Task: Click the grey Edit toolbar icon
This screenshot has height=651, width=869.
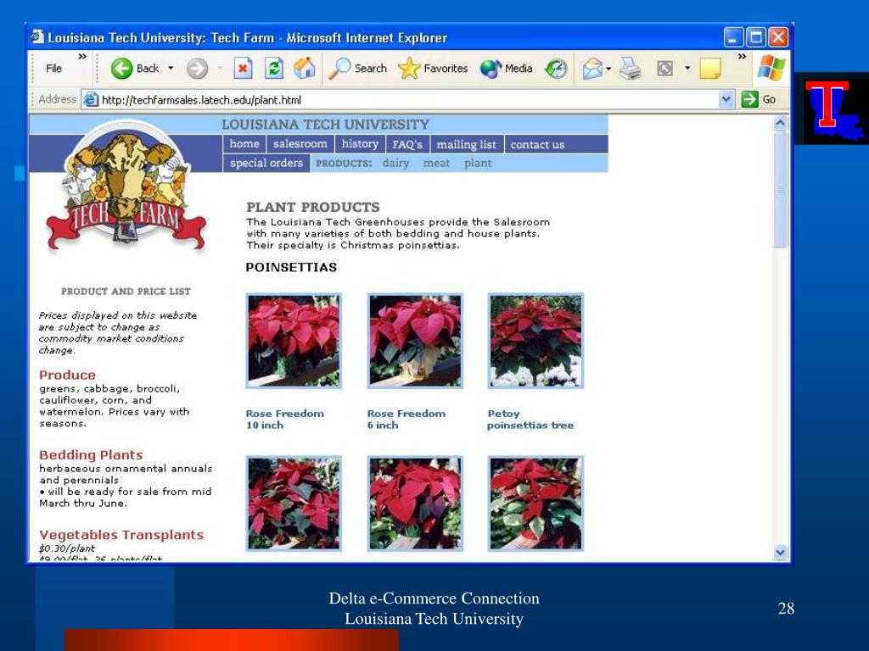Action: click(664, 69)
